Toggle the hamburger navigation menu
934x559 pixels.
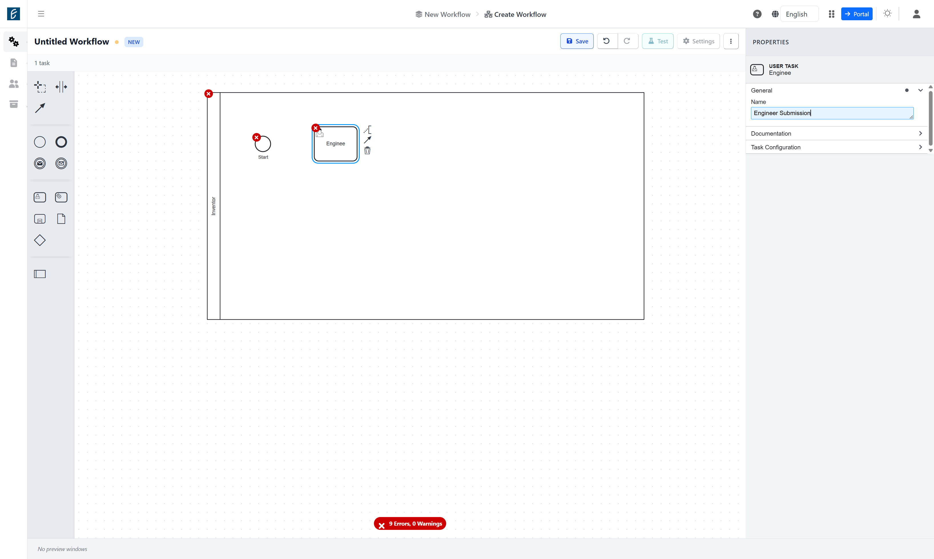point(41,14)
